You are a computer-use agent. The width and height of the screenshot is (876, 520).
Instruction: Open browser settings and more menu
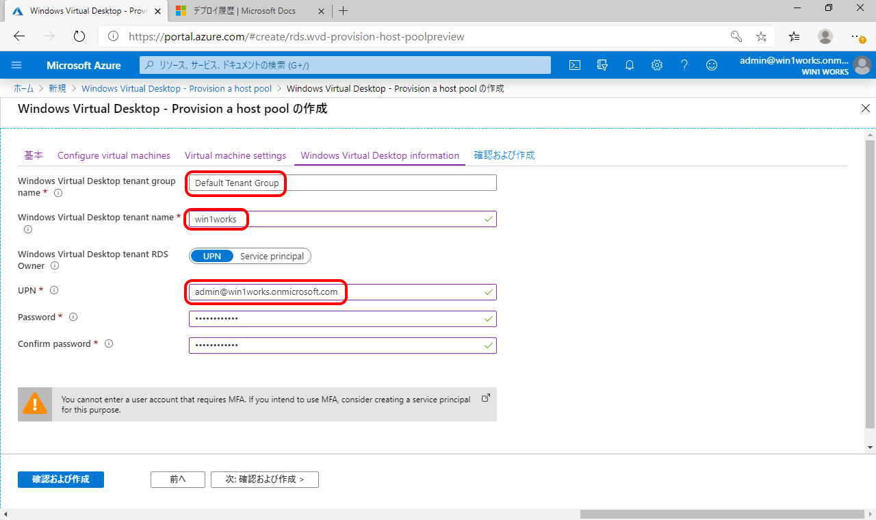858,36
